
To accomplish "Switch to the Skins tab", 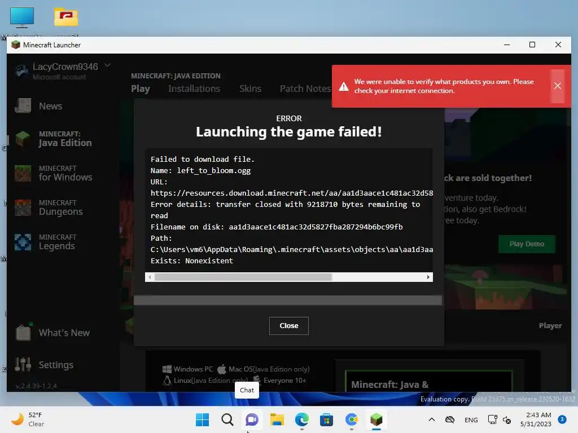I will point(250,89).
